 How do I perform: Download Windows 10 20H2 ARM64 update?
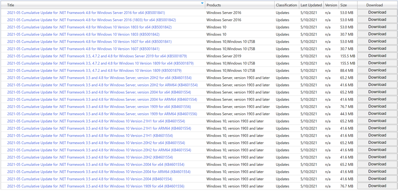377,150
